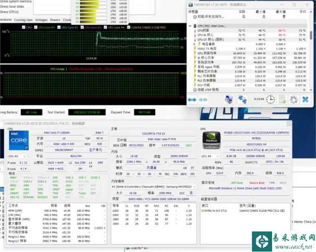The width and height of the screenshot is (316, 252).
Task: Click the log-file document icon in HWiNFO
Action: (x=283, y=99)
